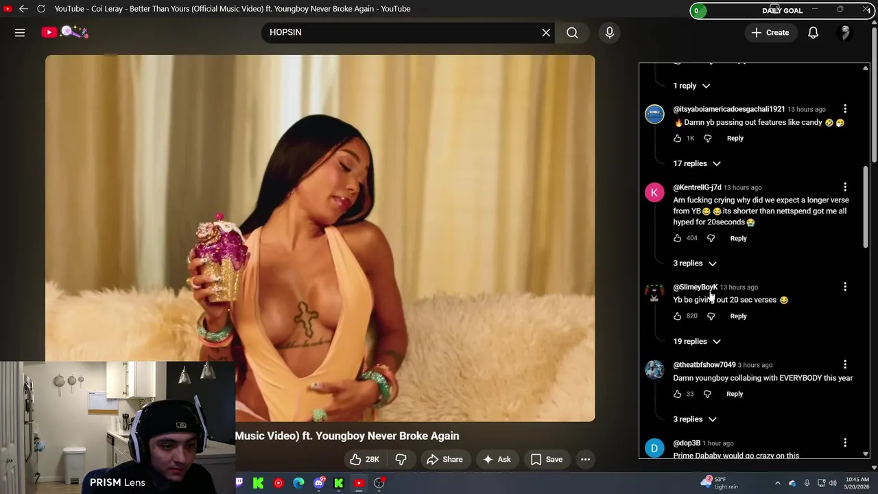Click the YouTube logo home link
Screen dimensions: 878x494
64,32
